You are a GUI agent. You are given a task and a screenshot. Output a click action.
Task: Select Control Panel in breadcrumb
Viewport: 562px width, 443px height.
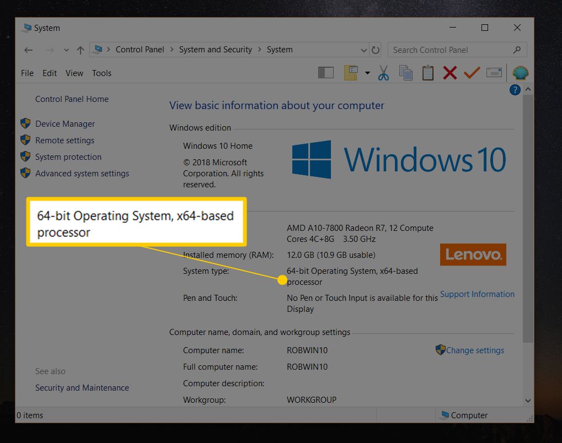point(140,50)
